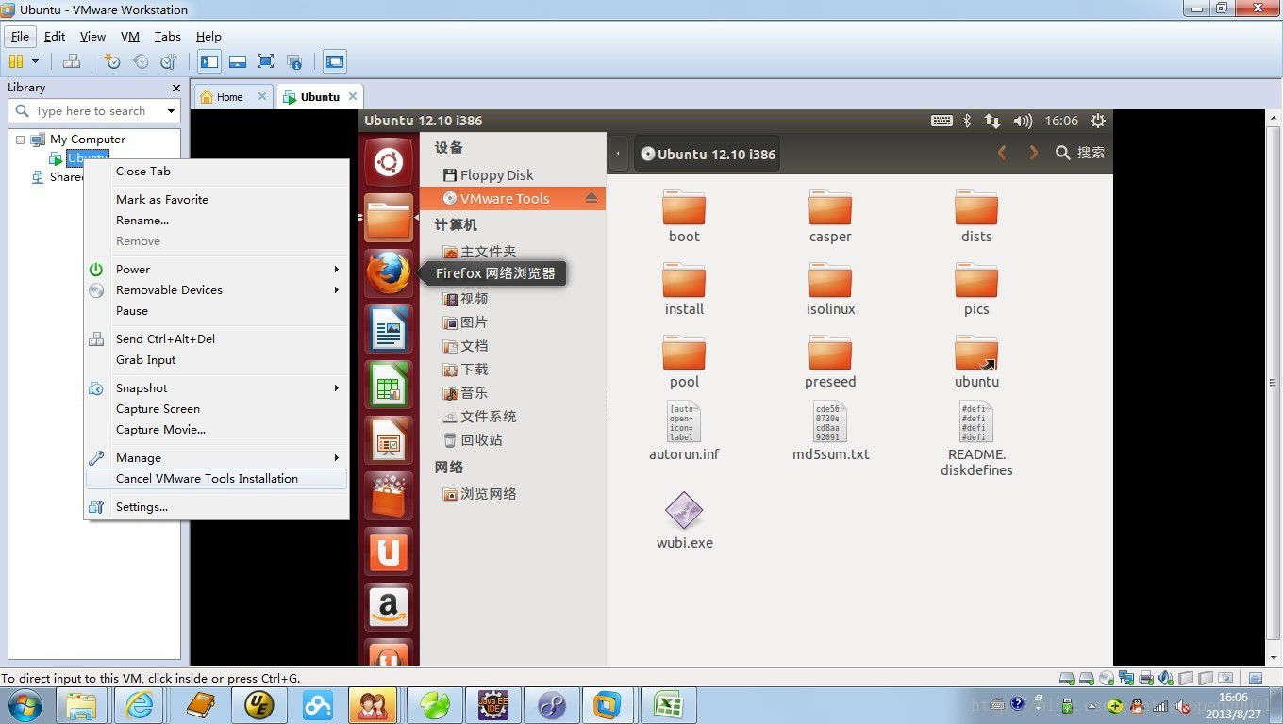Eject VMware Tools using the eject icon
This screenshot has width=1283, height=724.
click(592, 198)
